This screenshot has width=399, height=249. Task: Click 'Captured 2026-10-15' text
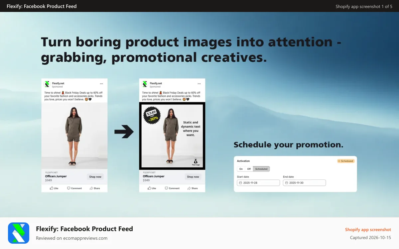(x=370, y=238)
